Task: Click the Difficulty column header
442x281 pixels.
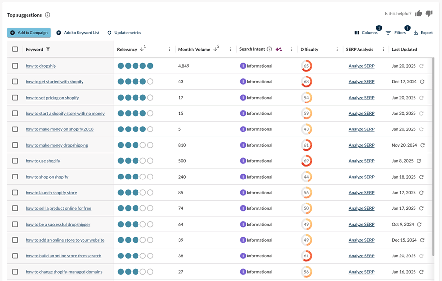Action: click(309, 49)
